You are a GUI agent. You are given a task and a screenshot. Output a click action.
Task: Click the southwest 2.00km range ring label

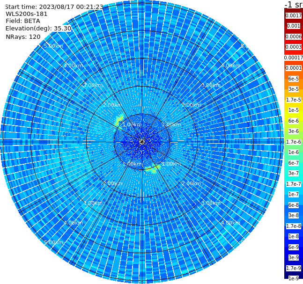[112, 183]
